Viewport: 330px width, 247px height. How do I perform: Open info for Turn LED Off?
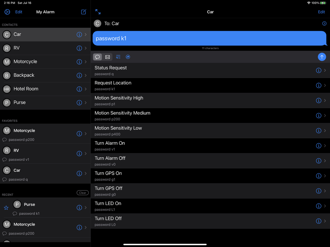pos(318,221)
